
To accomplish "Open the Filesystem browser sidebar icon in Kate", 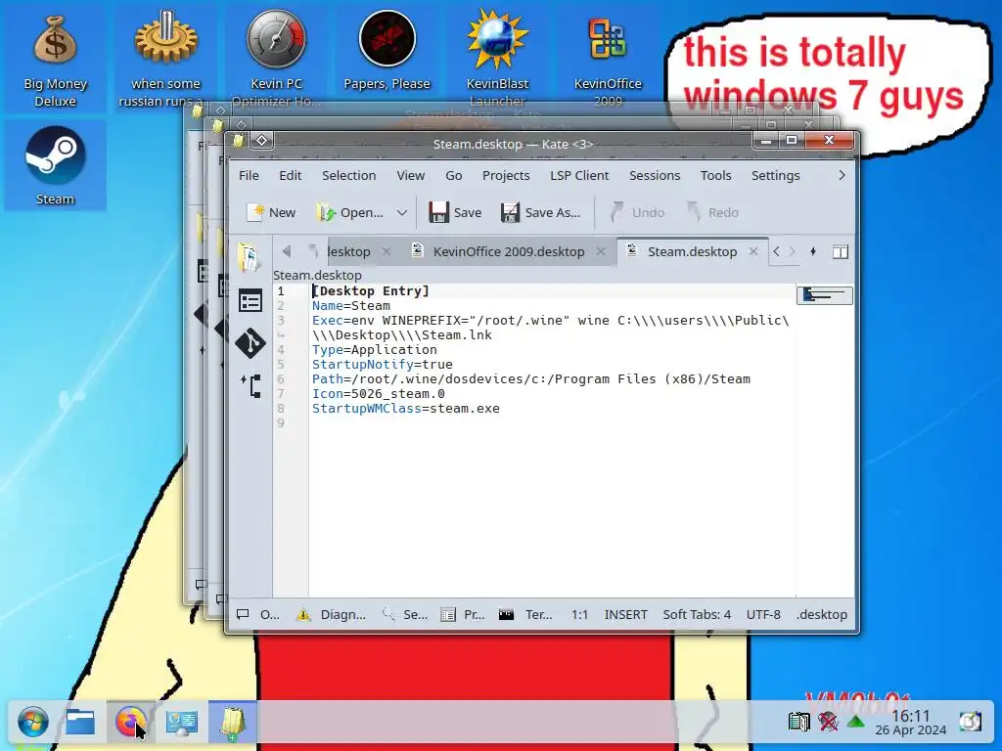I will point(251,385).
